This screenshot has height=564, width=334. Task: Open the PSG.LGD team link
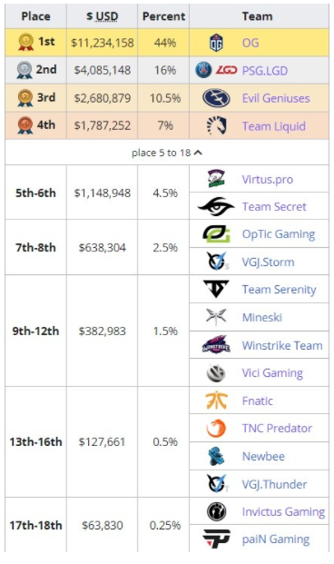coord(265,71)
